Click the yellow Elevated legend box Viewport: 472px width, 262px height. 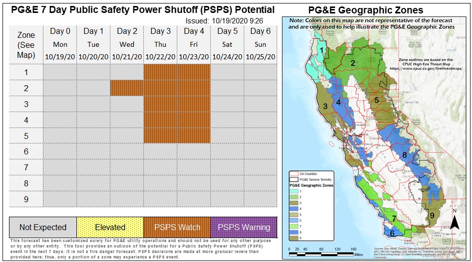(110, 227)
